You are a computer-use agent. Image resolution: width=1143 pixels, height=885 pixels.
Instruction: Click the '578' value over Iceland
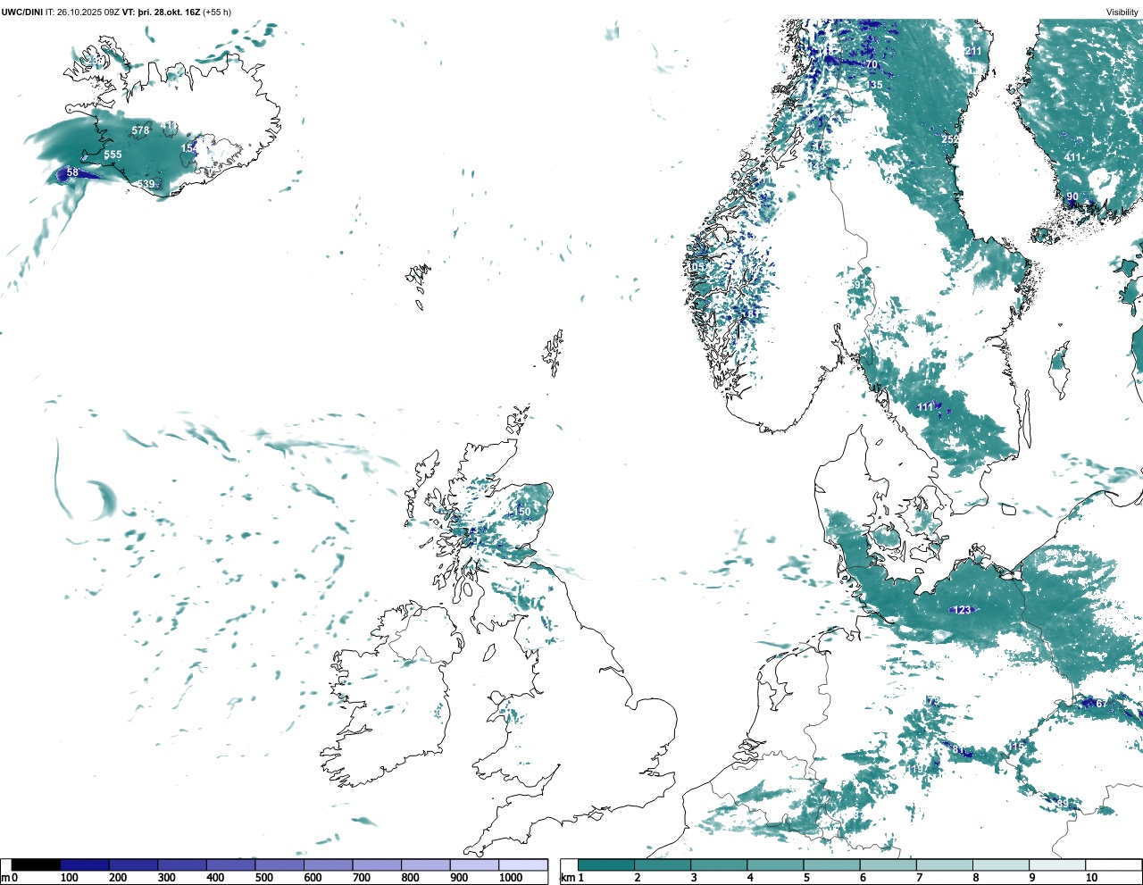point(140,130)
